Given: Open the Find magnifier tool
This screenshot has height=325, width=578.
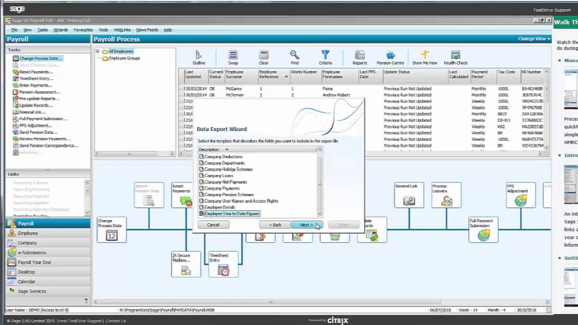Looking at the screenshot, I should coord(294,58).
